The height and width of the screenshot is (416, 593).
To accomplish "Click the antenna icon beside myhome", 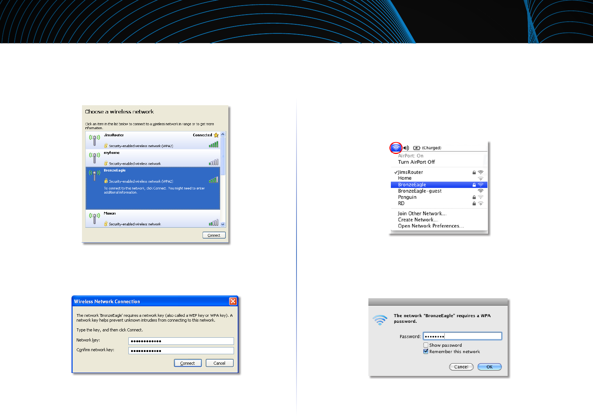I will [94, 158].
